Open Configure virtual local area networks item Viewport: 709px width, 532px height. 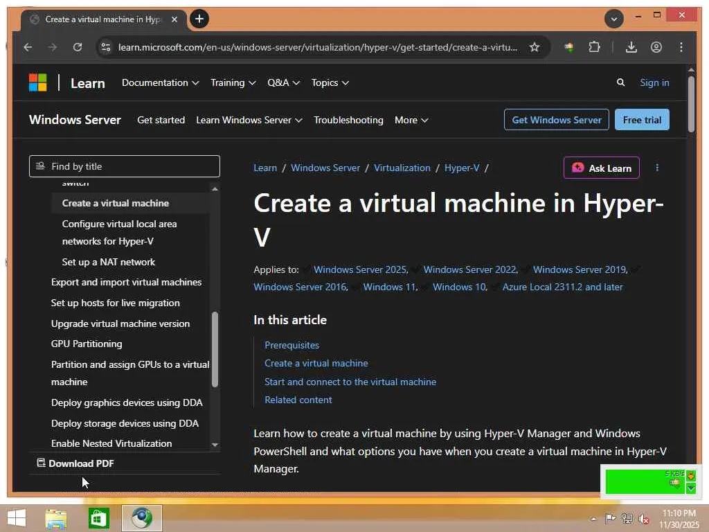pos(119,233)
